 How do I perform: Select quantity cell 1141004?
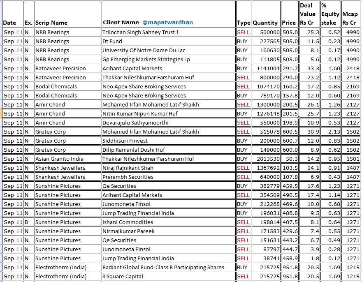(266, 68)
